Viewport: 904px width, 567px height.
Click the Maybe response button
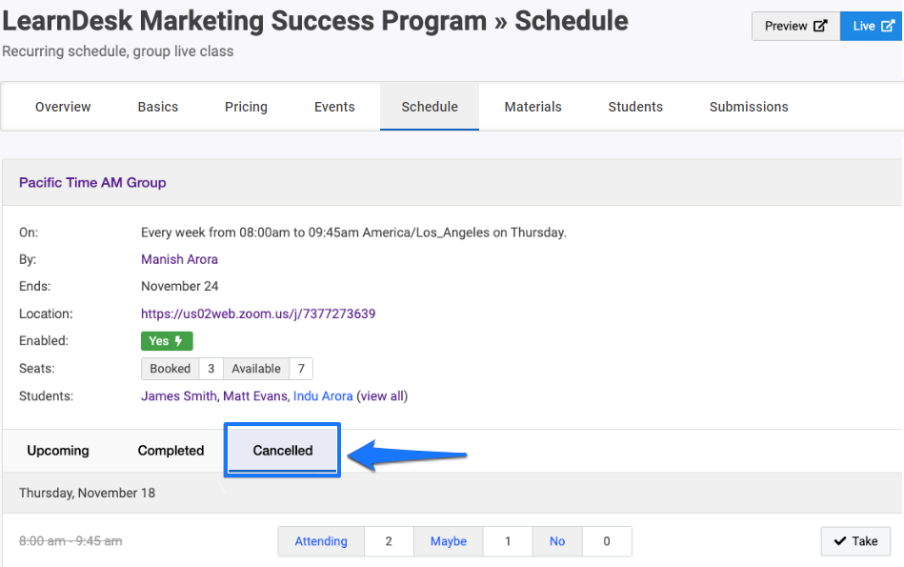point(449,541)
